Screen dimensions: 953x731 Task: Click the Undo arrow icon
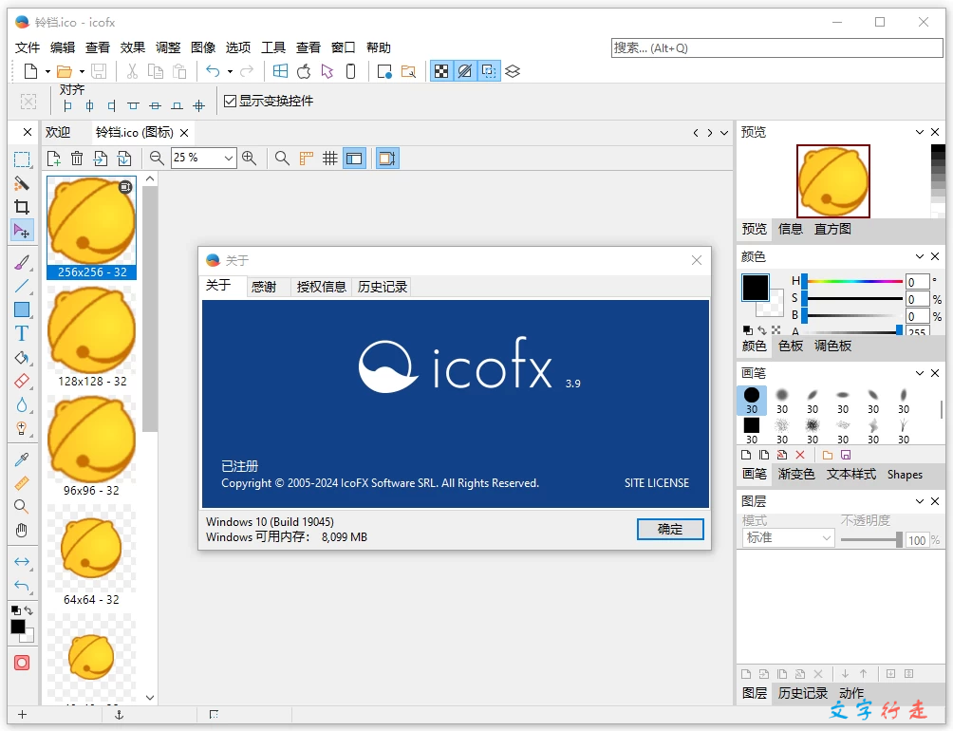click(213, 72)
